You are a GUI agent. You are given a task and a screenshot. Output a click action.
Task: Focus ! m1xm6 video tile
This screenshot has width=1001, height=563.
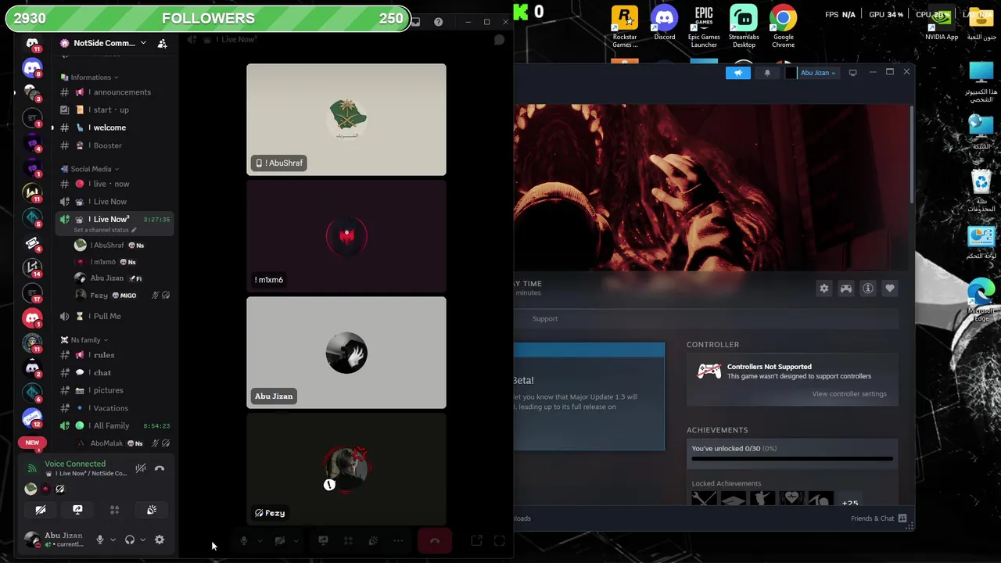tap(346, 236)
